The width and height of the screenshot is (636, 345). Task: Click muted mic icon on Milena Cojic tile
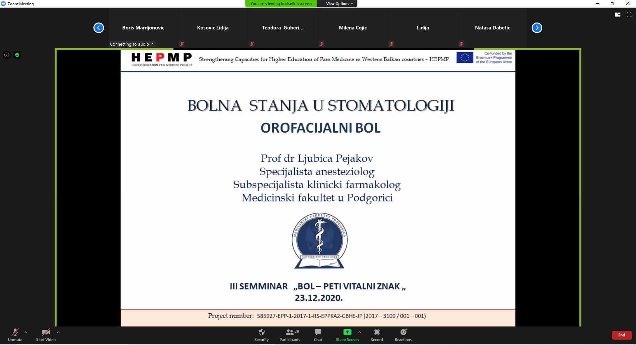point(322,44)
